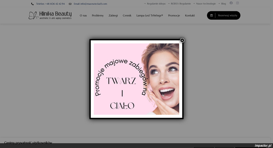Click the phone icon in top bar
The height and width of the screenshot is (148, 273).
tap(33, 4)
